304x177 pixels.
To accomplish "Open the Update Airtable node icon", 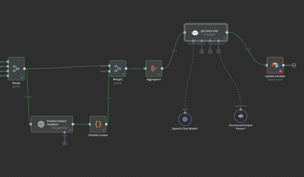I will coord(275,65).
